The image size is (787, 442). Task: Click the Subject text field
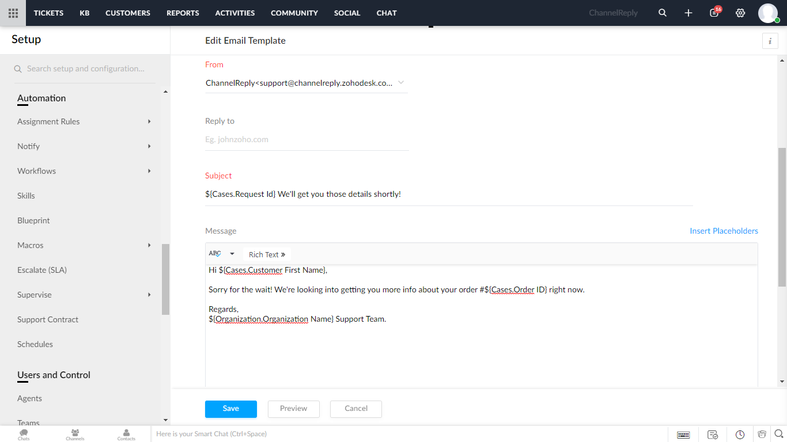coord(449,194)
